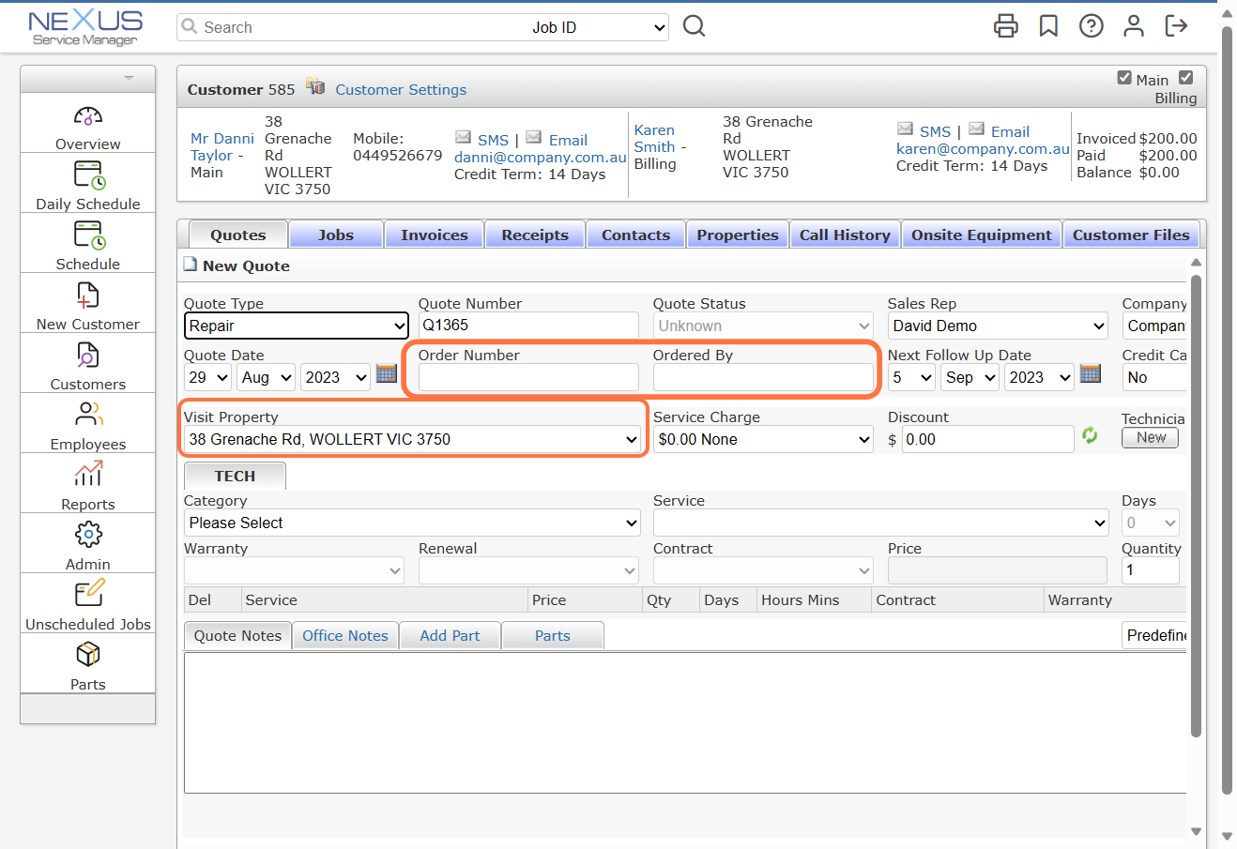
Task: Open the Customer Settings link
Action: click(x=401, y=89)
